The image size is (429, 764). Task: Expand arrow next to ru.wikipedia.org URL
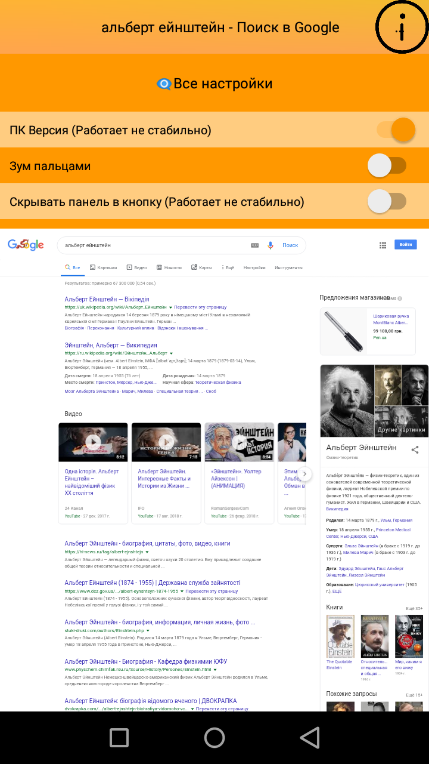pyautogui.click(x=171, y=353)
